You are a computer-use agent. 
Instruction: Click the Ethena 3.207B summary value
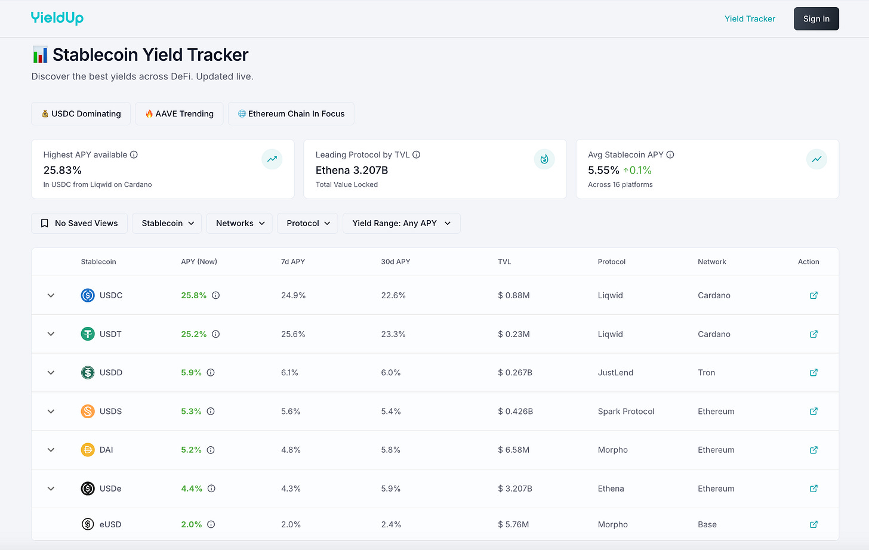(x=352, y=170)
